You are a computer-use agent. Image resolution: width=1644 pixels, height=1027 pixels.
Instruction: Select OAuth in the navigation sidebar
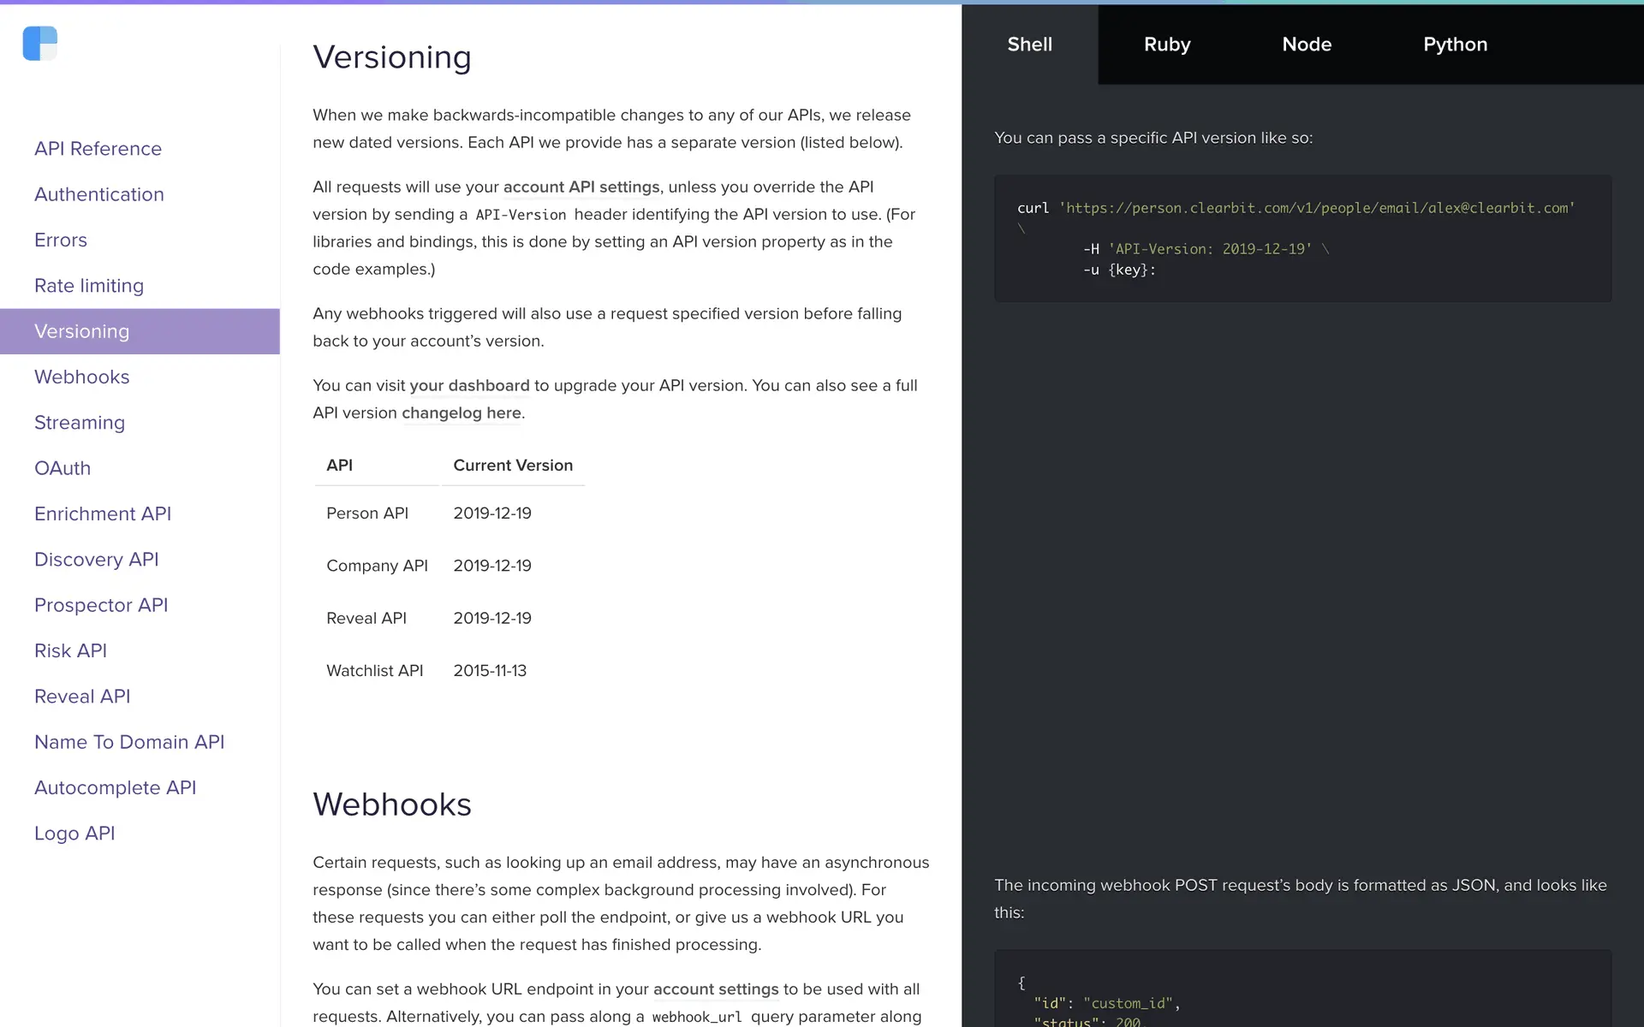pyautogui.click(x=63, y=468)
